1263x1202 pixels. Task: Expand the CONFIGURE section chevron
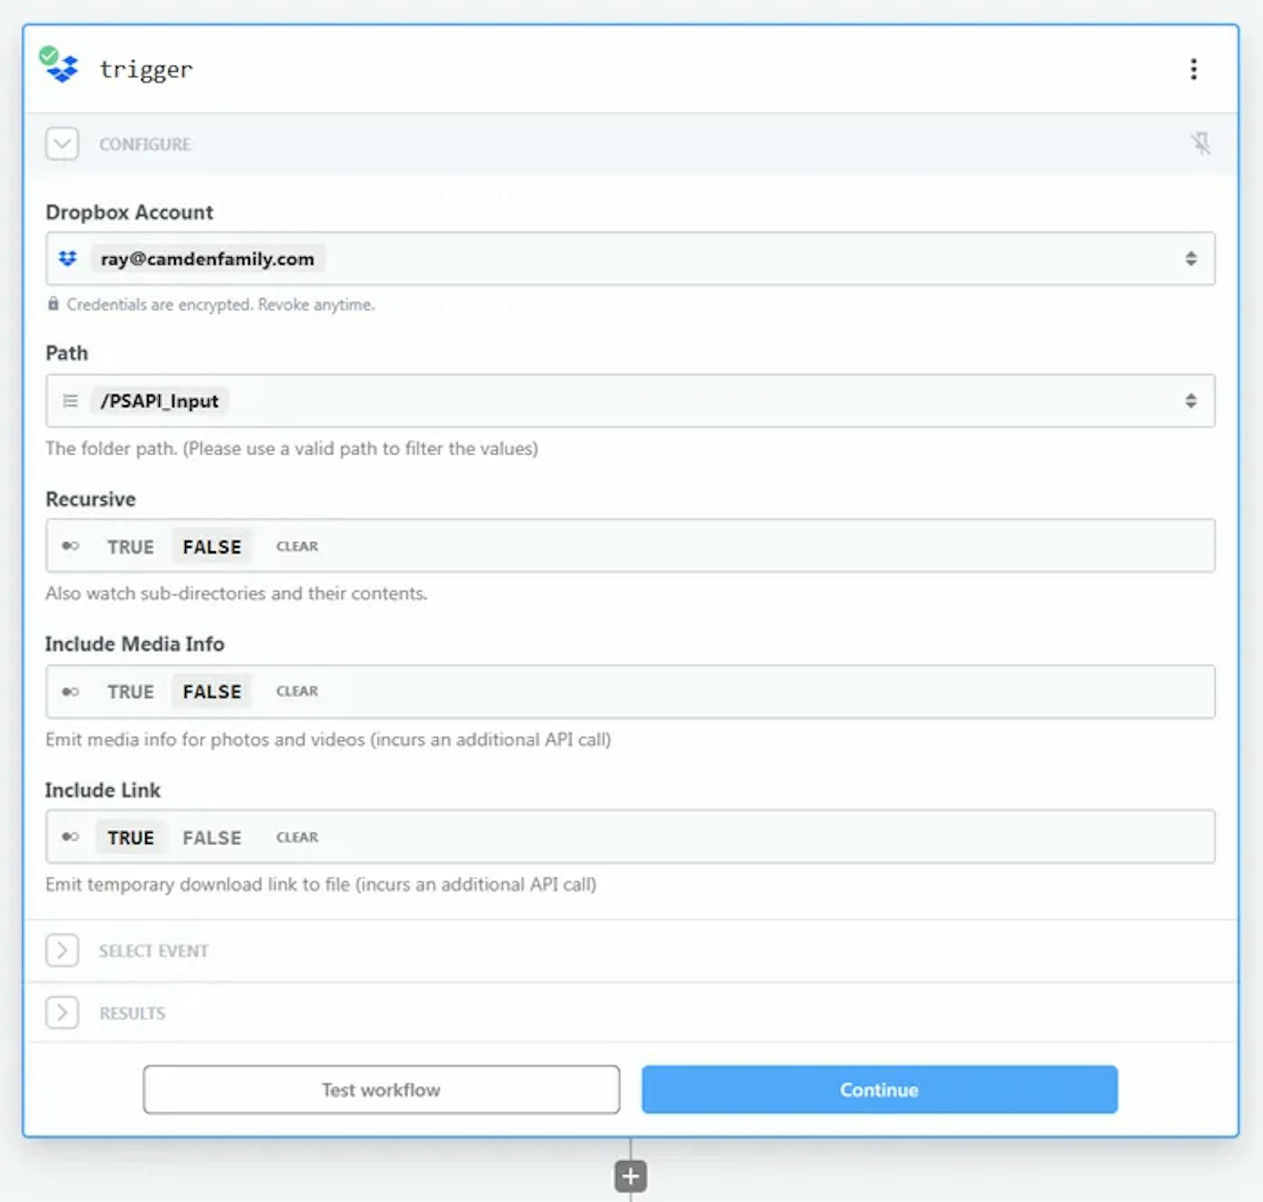pyautogui.click(x=62, y=144)
